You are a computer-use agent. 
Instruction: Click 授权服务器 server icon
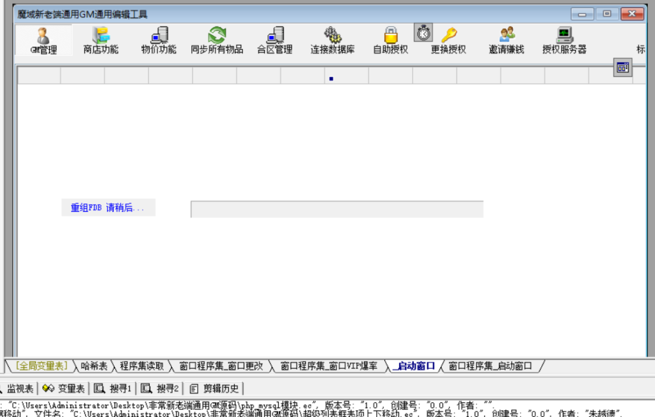[x=564, y=40]
